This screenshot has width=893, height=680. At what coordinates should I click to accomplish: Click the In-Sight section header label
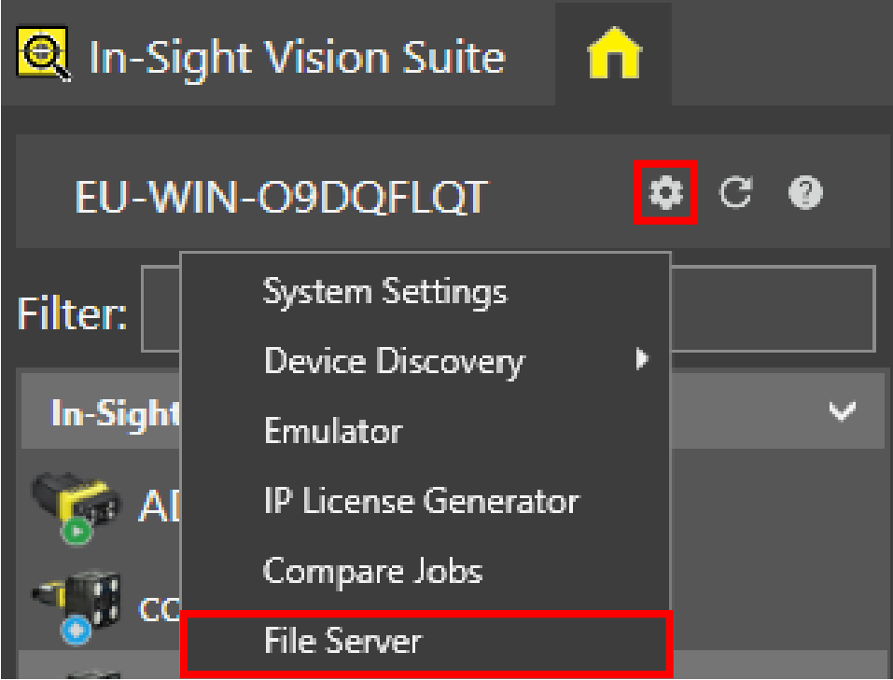pos(103,413)
